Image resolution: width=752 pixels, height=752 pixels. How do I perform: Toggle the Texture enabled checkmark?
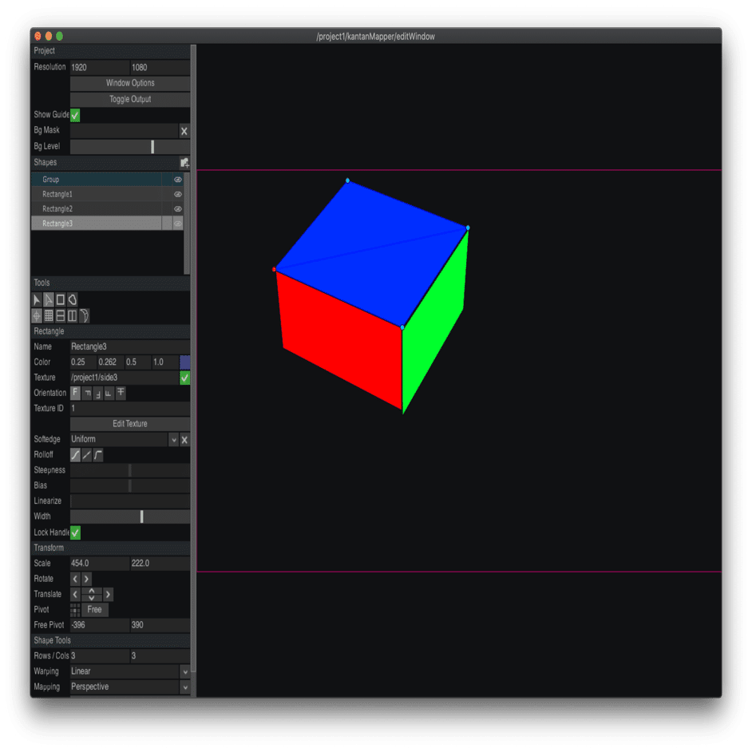point(184,378)
